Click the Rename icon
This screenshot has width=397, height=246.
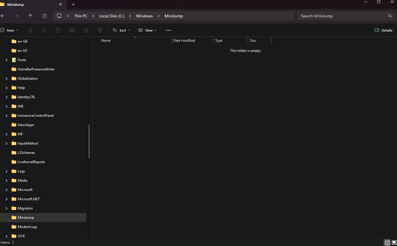click(x=72, y=30)
